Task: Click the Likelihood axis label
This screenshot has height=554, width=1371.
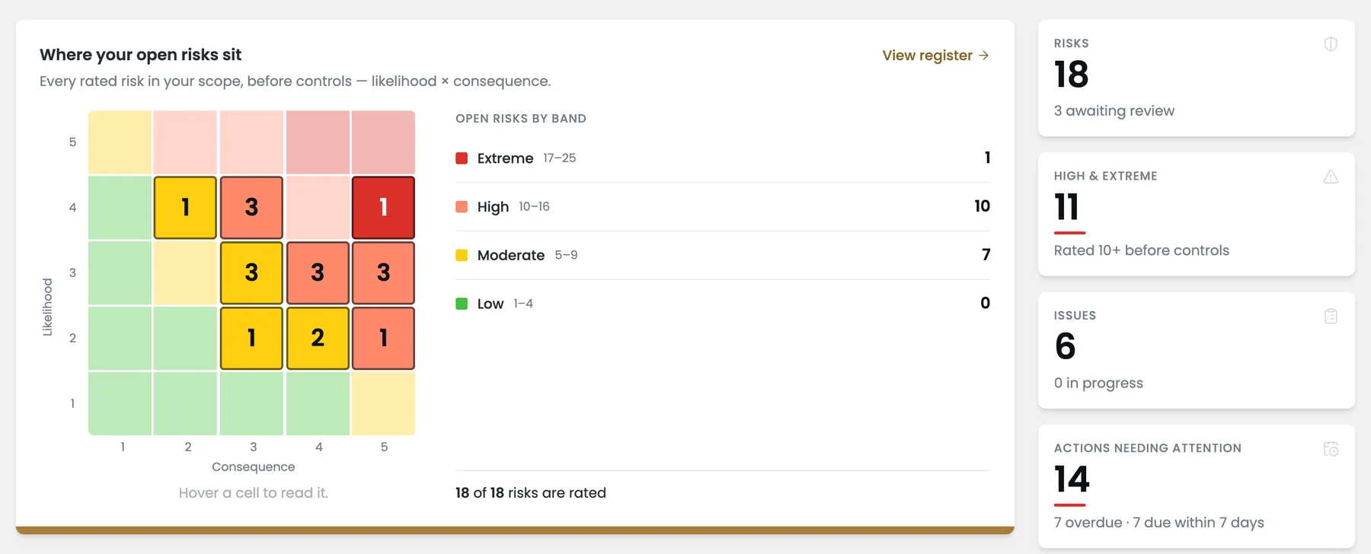Action: coord(47,307)
